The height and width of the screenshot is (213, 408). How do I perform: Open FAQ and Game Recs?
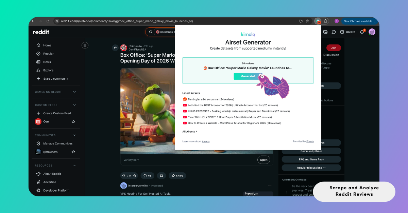pyautogui.click(x=311, y=159)
